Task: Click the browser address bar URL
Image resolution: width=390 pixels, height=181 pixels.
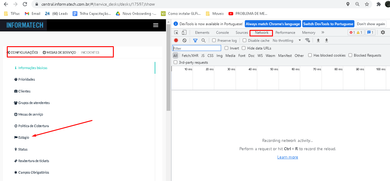Action: [98, 4]
